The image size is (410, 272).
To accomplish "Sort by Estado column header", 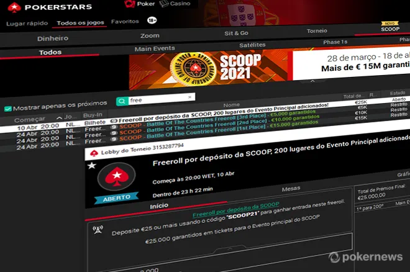I will (x=398, y=93).
